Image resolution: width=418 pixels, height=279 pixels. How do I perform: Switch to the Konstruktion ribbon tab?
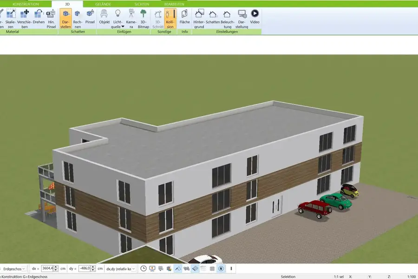(26, 4)
